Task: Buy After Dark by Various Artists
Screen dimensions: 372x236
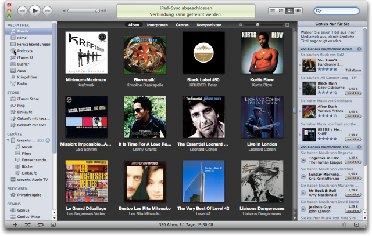Action: pos(353,116)
